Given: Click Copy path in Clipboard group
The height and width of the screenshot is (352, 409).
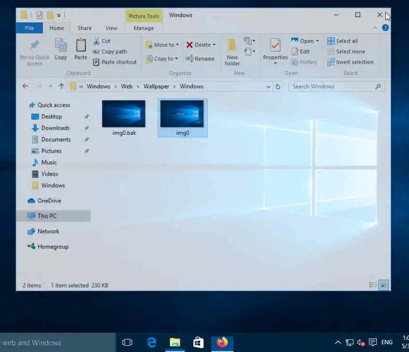Looking at the screenshot, I should click(x=110, y=52).
